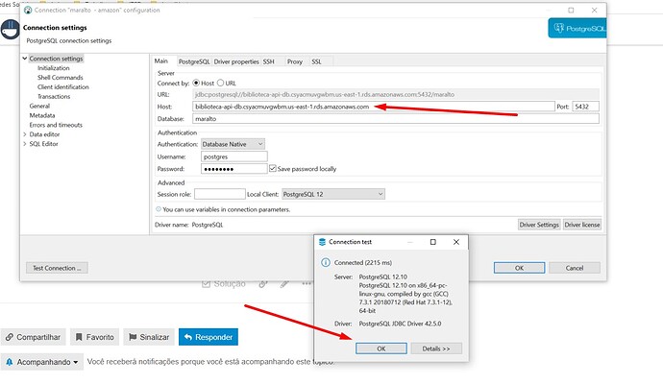The height and width of the screenshot is (385, 663).
Task: Select Errors and timeouts in settings tree
Action: click(x=56, y=125)
